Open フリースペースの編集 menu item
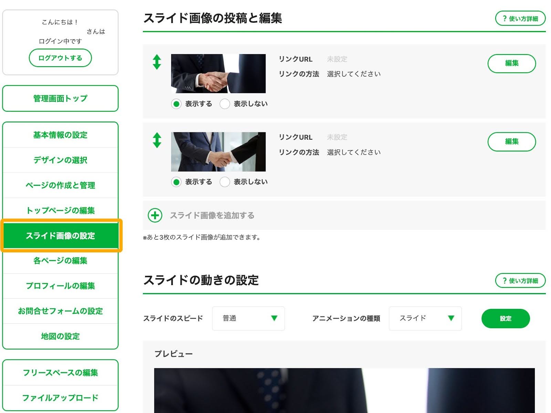The height and width of the screenshot is (413, 551). [60, 373]
